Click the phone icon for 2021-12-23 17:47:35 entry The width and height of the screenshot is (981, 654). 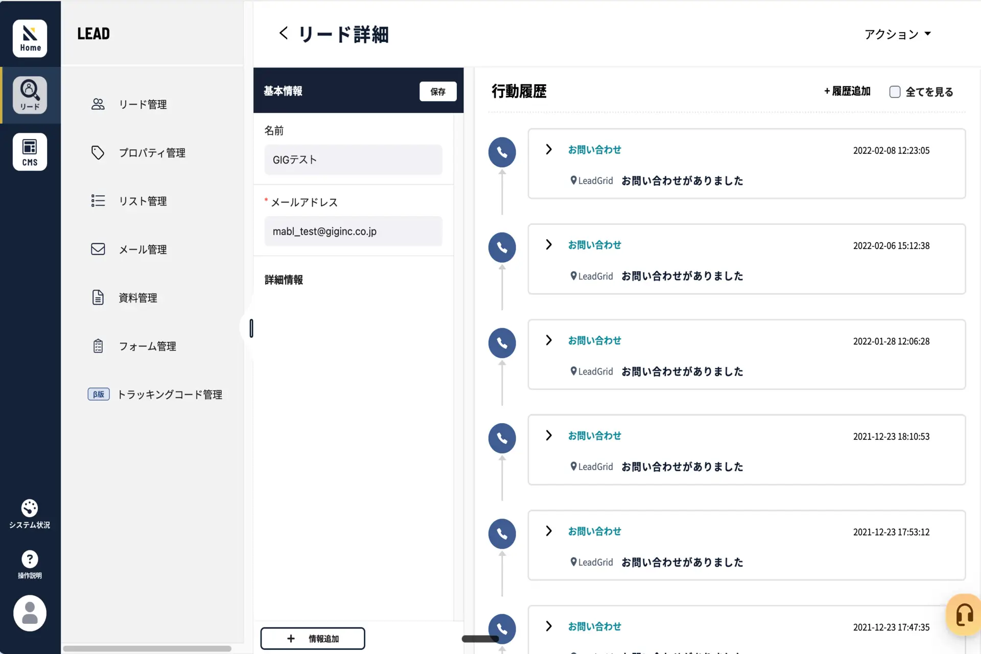502,629
